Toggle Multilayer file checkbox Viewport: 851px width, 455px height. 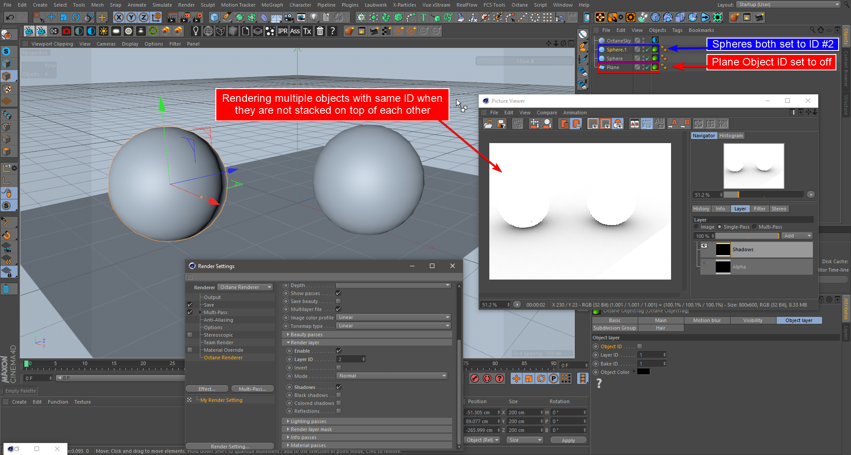click(339, 309)
